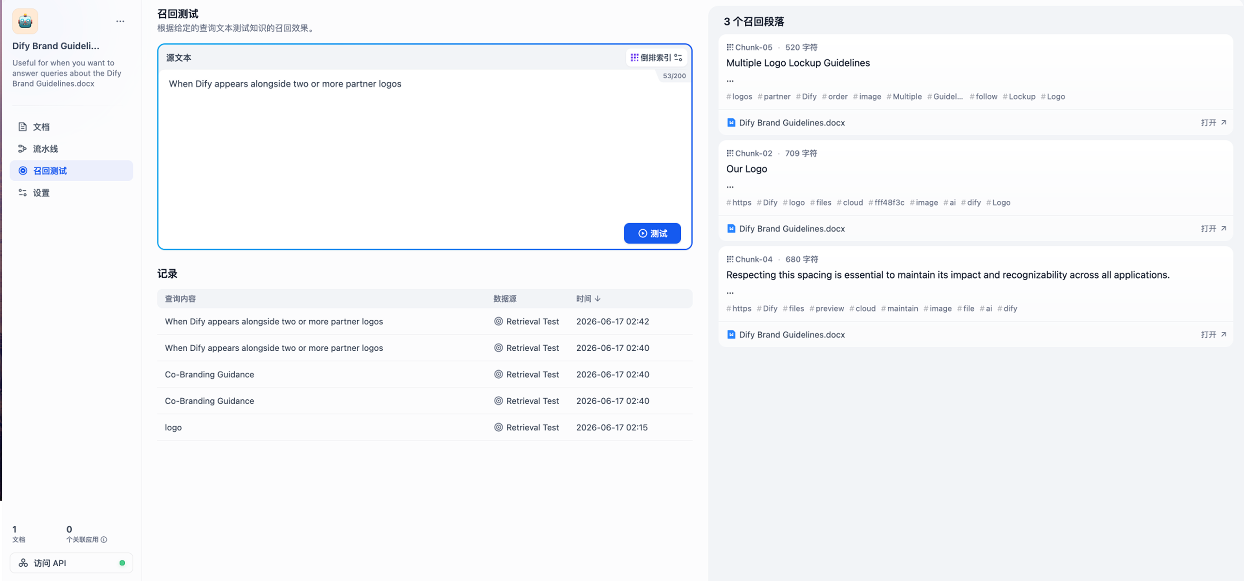Click the #preview keyword tag in Chunk-04
This screenshot has height=581, width=1244.
click(827, 309)
